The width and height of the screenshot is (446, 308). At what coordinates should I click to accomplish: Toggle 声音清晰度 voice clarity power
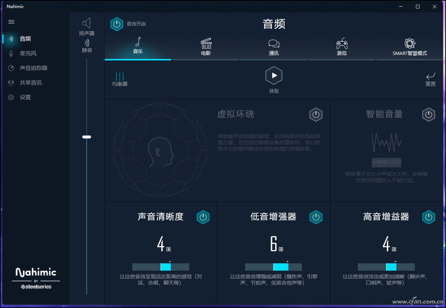(203, 217)
